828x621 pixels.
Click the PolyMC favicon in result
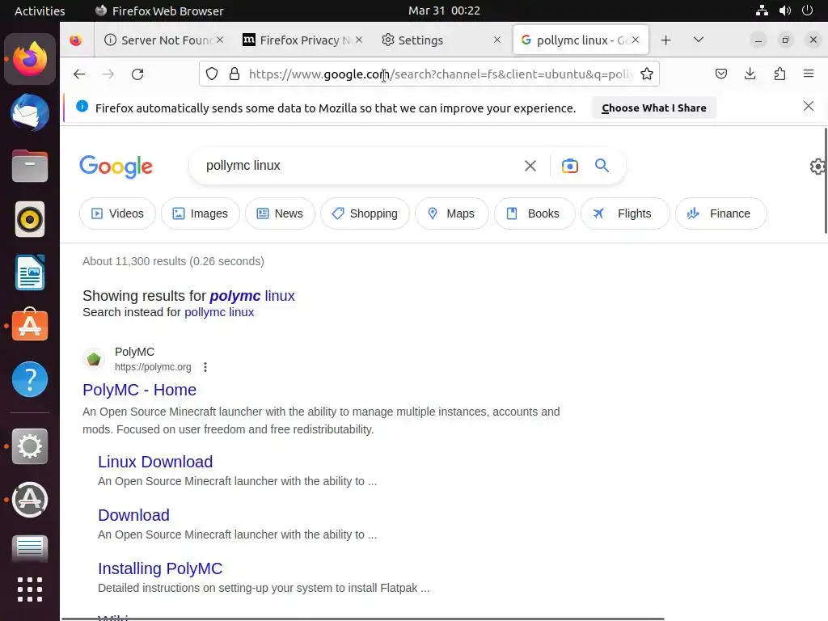click(x=94, y=359)
